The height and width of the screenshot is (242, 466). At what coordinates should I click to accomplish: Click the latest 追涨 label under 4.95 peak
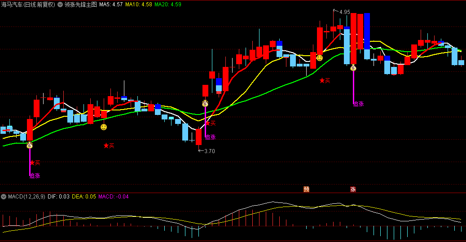pyautogui.click(x=358, y=103)
